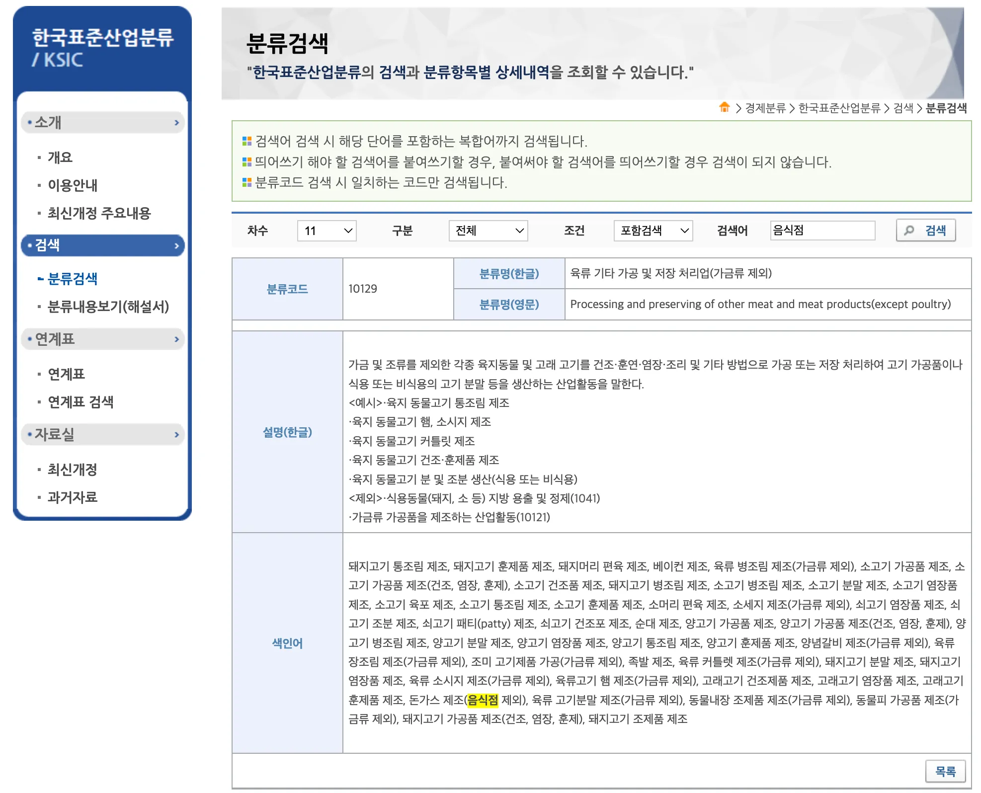Select 분류내용보기(해설서) in sidebar
This screenshot has height=793, width=981.
pos(108,307)
